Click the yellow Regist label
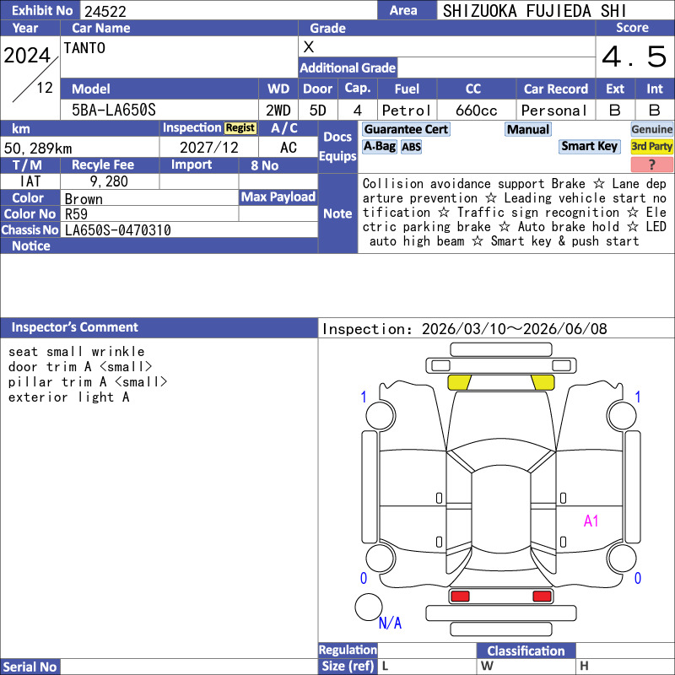Image resolution: width=675 pixels, height=675 pixels. 240,128
